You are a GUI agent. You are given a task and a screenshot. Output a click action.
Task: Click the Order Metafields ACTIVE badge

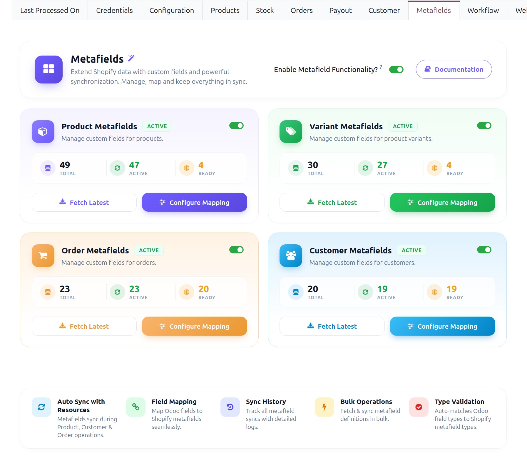(149, 250)
